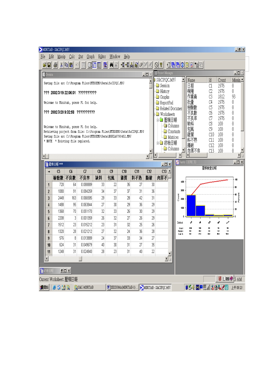The height and width of the screenshot is (383, 271).
Task: Click the cell containing 0.088889
Action: click(x=85, y=185)
